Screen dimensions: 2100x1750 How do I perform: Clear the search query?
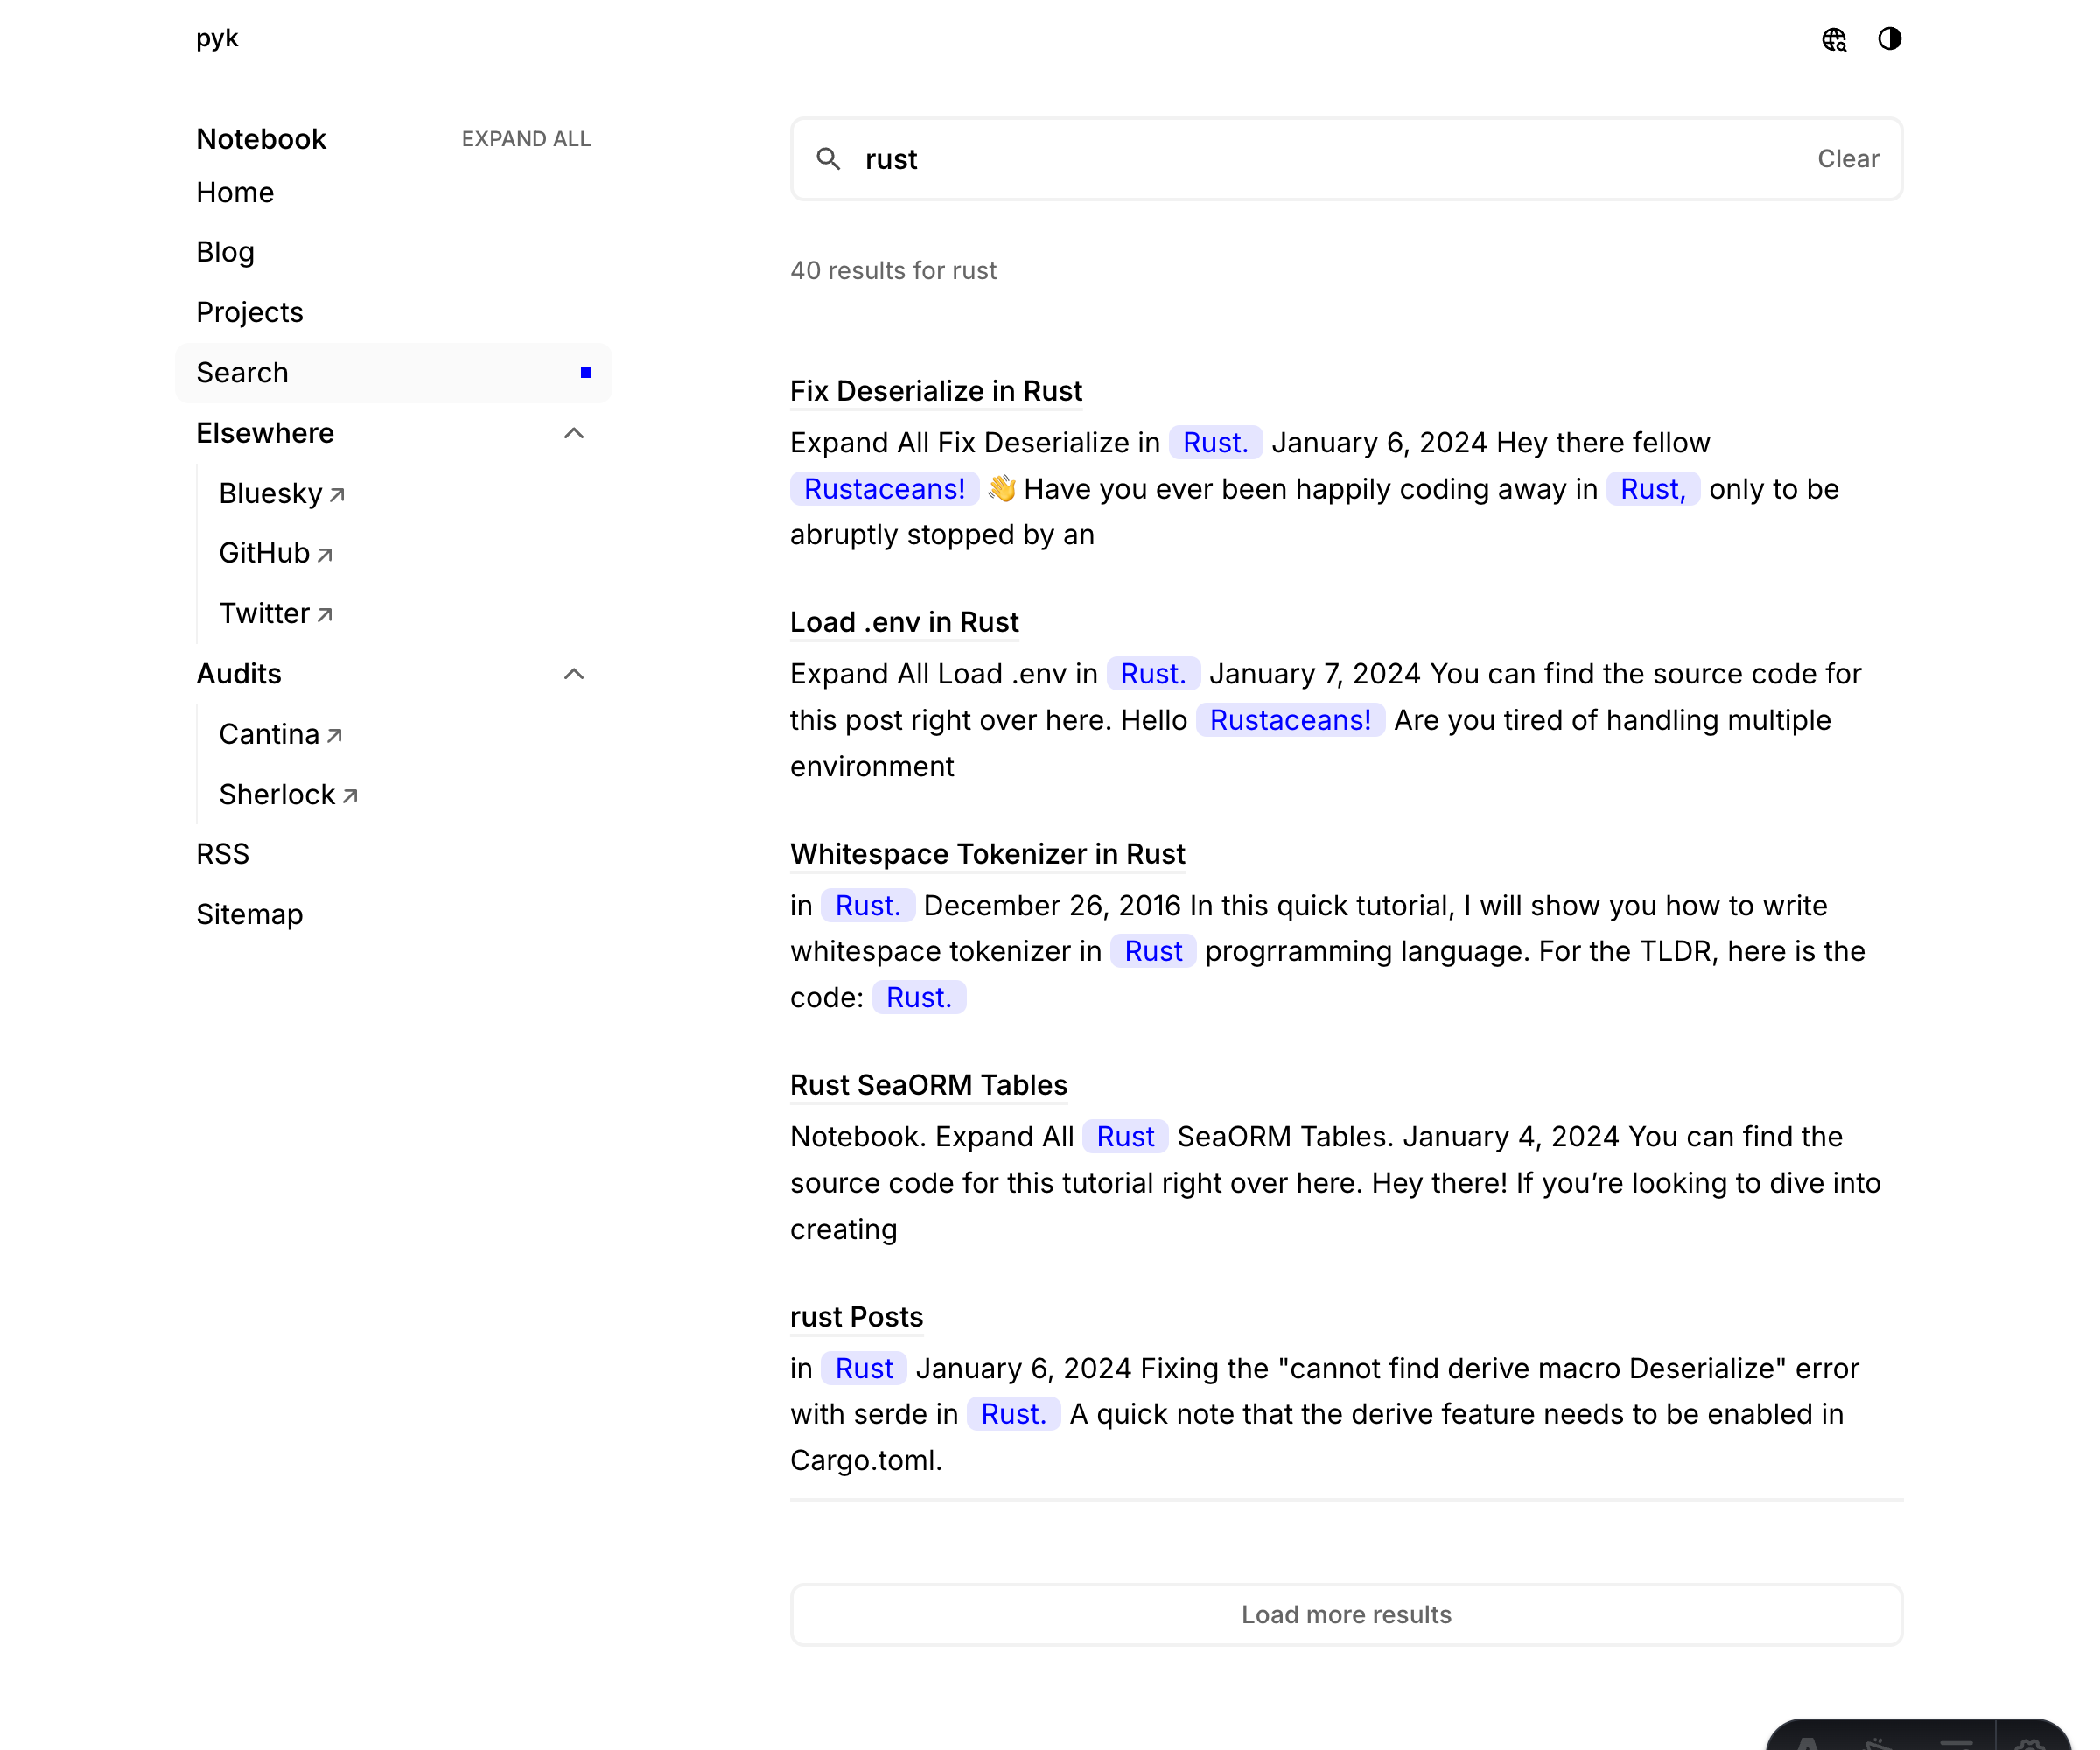click(1847, 159)
